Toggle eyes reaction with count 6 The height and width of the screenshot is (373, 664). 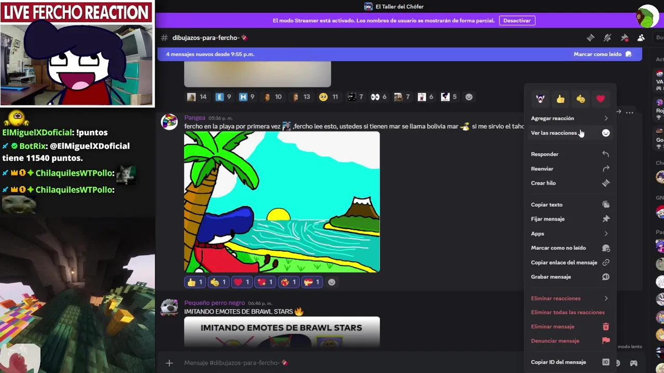pos(378,97)
